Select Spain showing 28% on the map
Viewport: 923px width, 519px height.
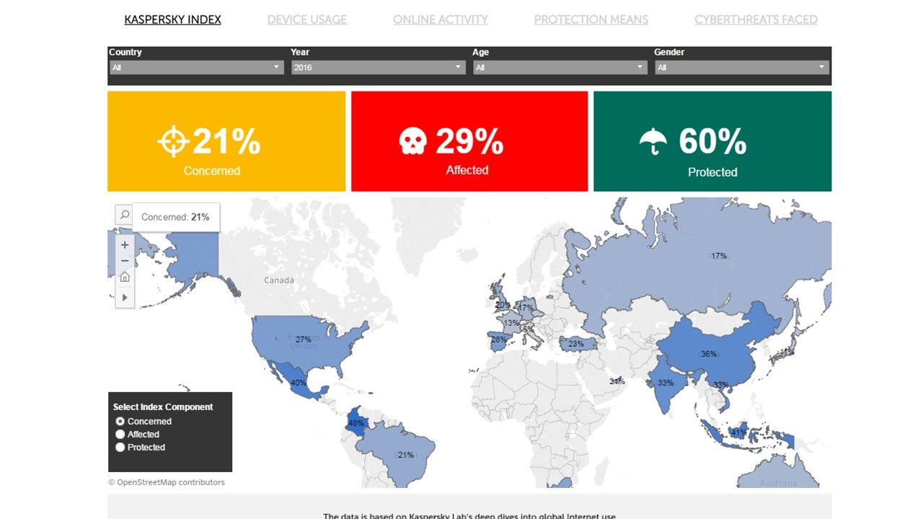pyautogui.click(x=498, y=340)
